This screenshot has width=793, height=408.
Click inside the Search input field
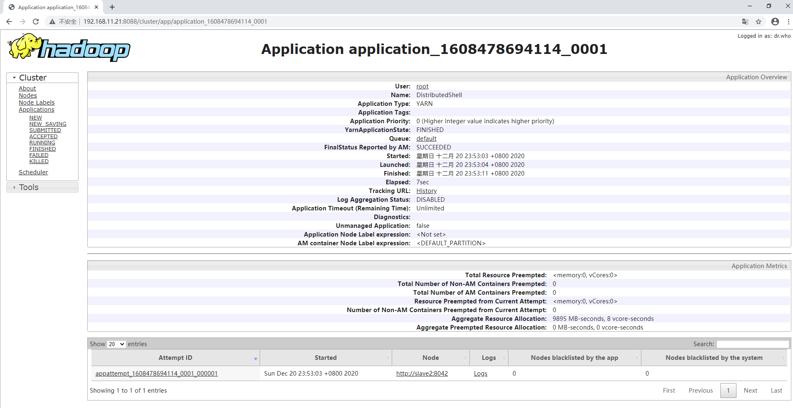tap(752, 344)
